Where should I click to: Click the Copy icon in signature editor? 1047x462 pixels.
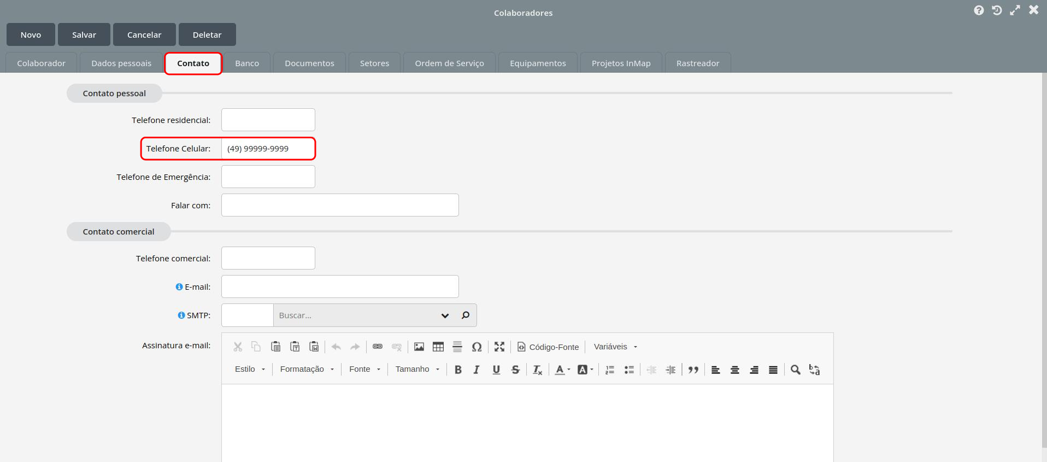[x=256, y=347]
